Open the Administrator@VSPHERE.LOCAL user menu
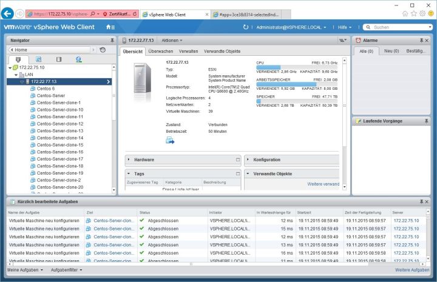This screenshot has width=437, height=282. [x=291, y=27]
